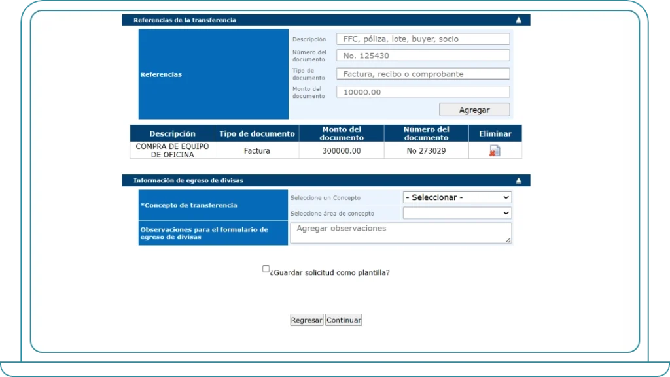Image resolution: width=670 pixels, height=377 pixels.
Task: Click the Eliminar column header
Action: (x=495, y=133)
